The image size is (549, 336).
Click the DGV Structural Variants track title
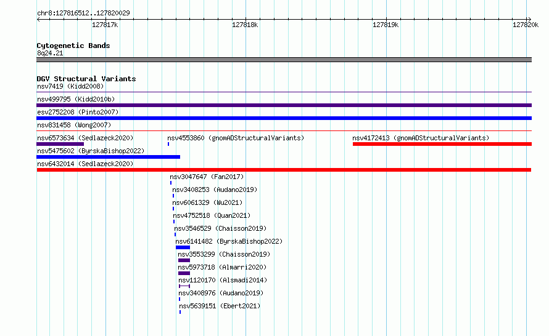(86, 79)
